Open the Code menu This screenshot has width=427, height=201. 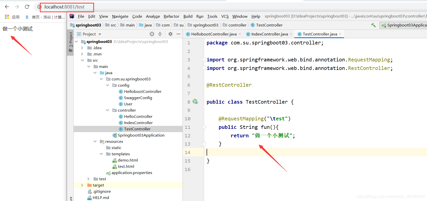137,16
